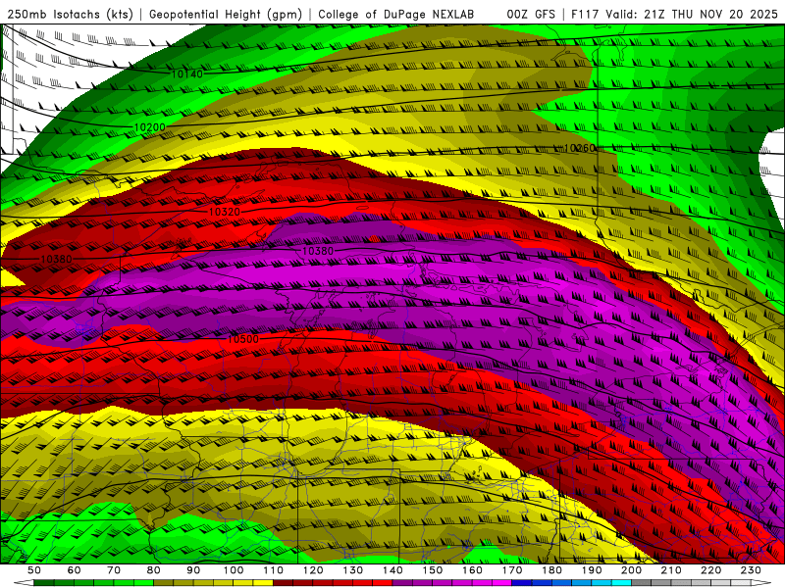Viewport: 785px width, 588px height.
Task: Click the 70 knot legend value
Action: (x=114, y=570)
